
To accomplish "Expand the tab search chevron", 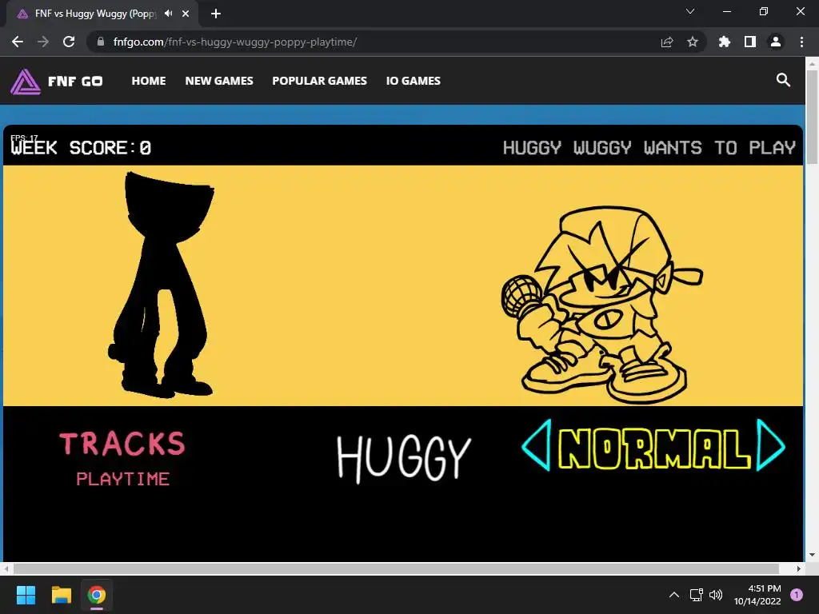I will [x=690, y=11].
